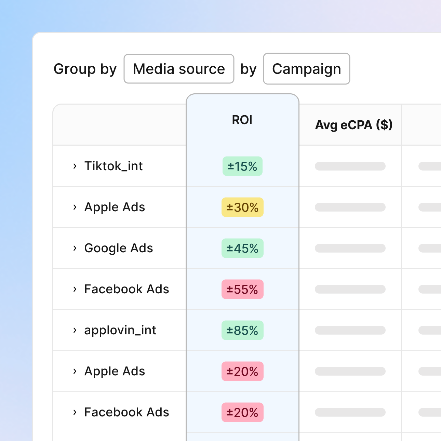Click the green ±15% ROI badge
The width and height of the screenshot is (441, 441).
[242, 166]
